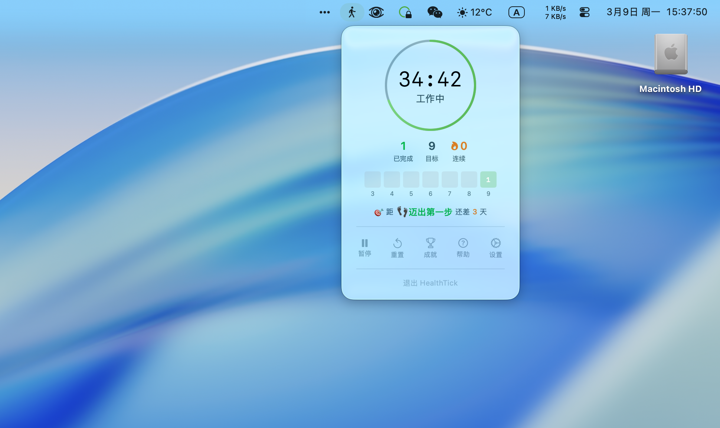Open WeChat menu bar icon
The width and height of the screenshot is (720, 428).
(x=435, y=12)
